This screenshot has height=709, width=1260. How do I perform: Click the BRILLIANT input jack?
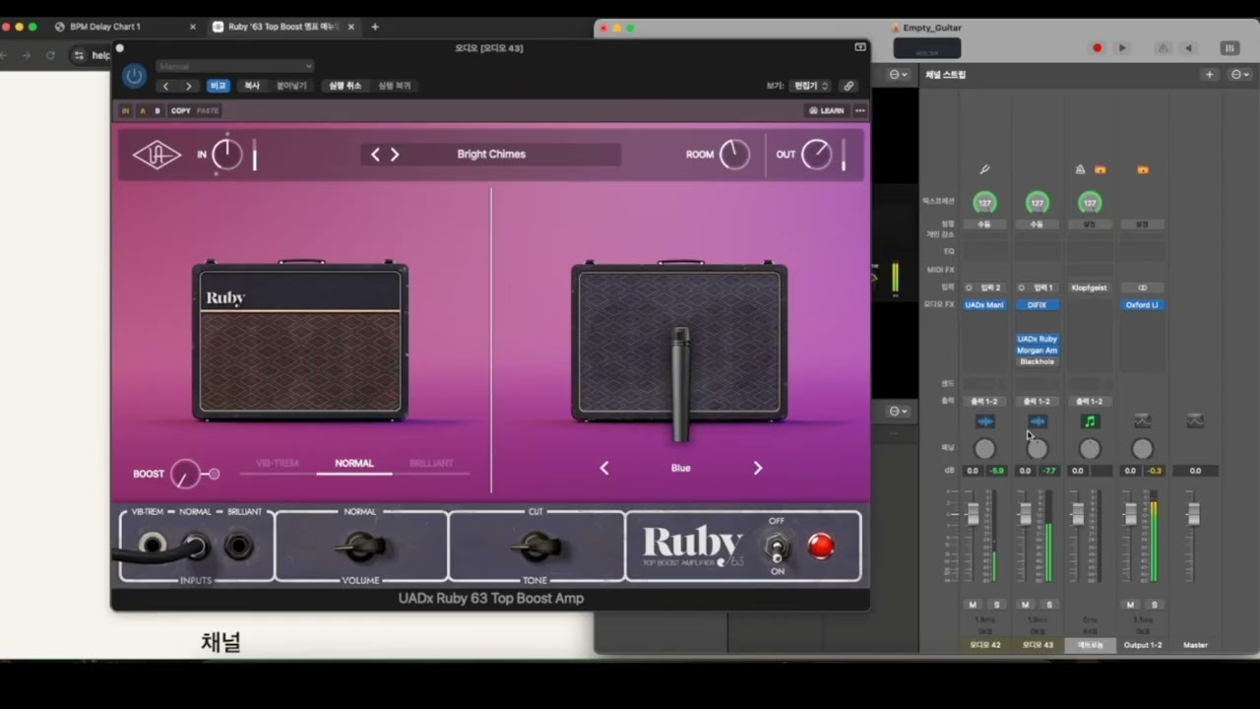[x=239, y=544]
